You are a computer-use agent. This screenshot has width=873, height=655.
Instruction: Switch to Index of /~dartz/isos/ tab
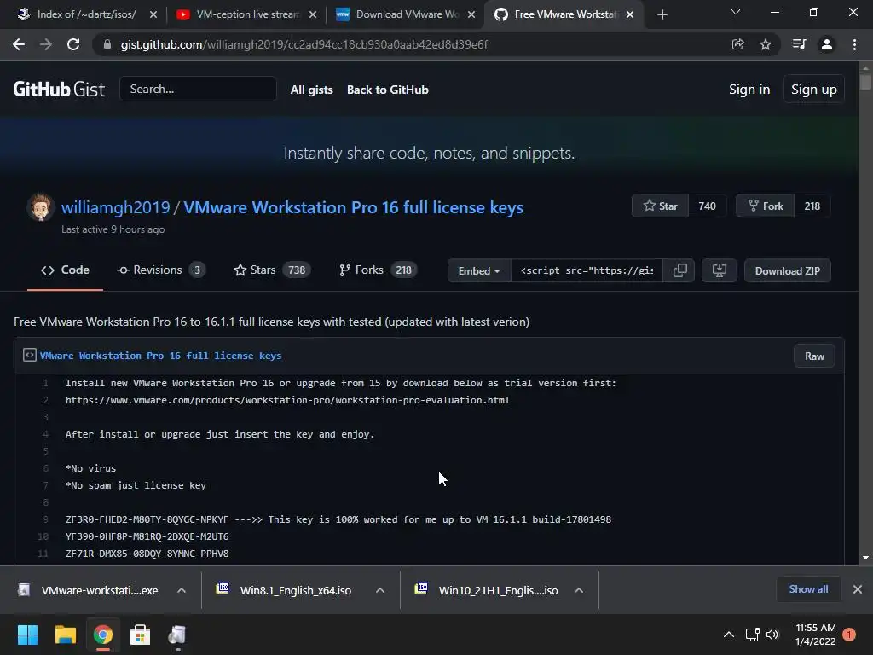coord(86,14)
